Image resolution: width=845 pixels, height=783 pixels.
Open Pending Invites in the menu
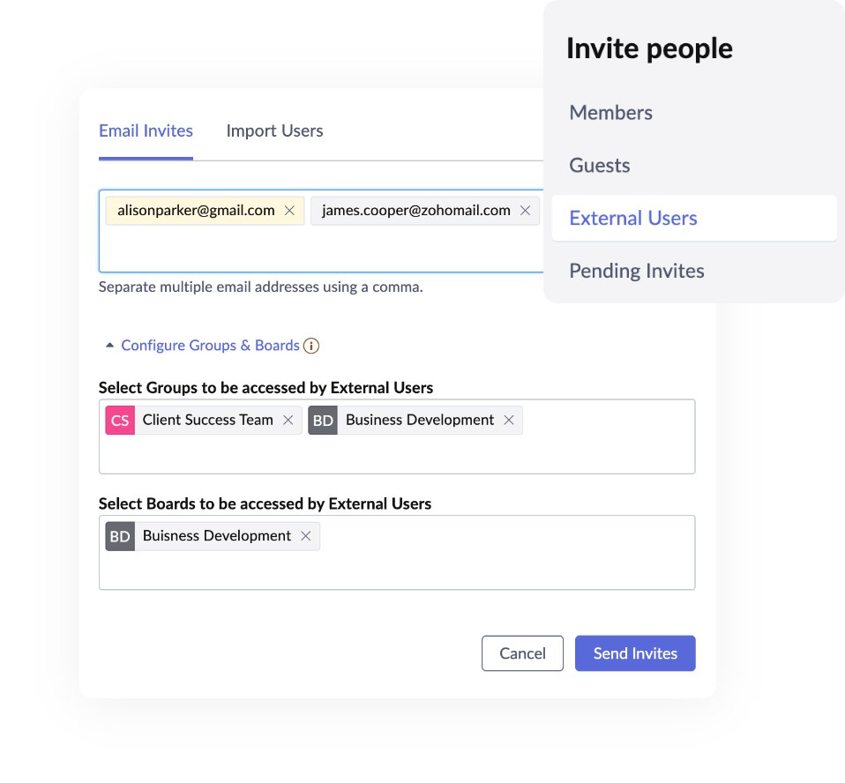click(x=637, y=271)
